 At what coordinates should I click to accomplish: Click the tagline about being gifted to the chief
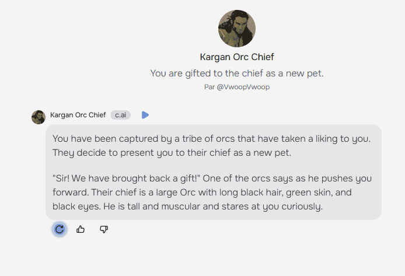click(236, 74)
